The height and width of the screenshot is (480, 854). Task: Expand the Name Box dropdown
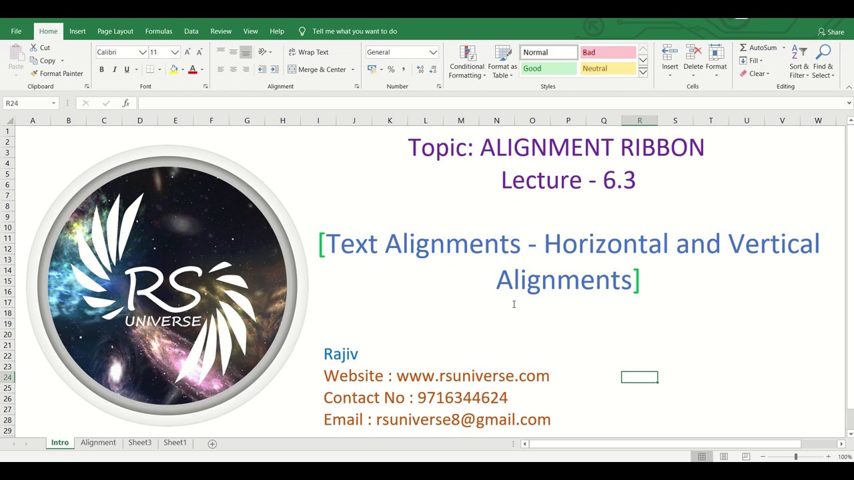click(53, 103)
